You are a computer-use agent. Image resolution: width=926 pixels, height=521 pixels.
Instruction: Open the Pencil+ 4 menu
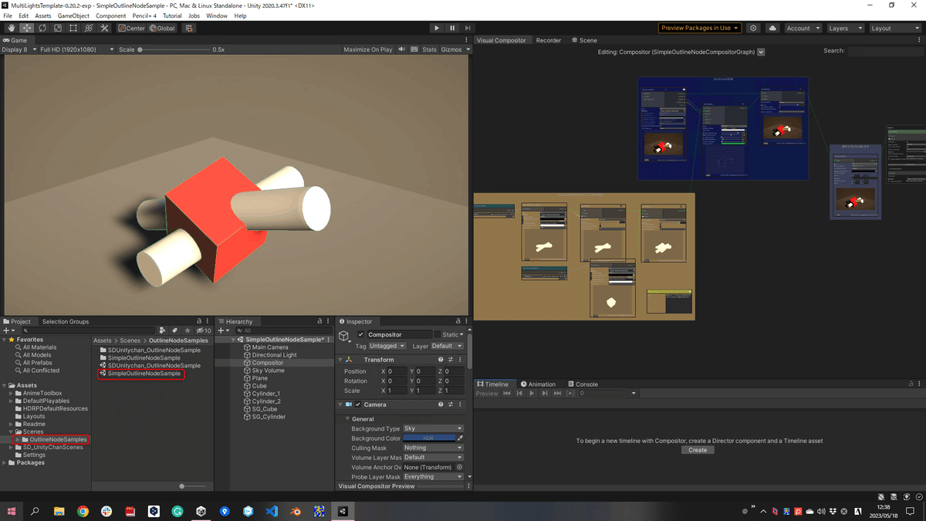pyautogui.click(x=144, y=15)
